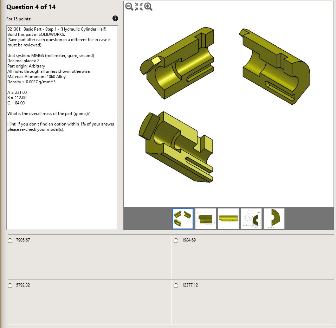Click the 'Question 4 of 14' heading
This screenshot has height=328, width=336.
pyautogui.click(x=31, y=7)
